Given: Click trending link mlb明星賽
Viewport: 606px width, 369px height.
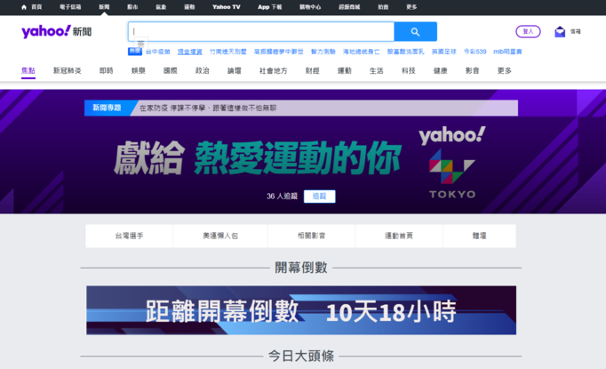Looking at the screenshot, I should [x=508, y=52].
